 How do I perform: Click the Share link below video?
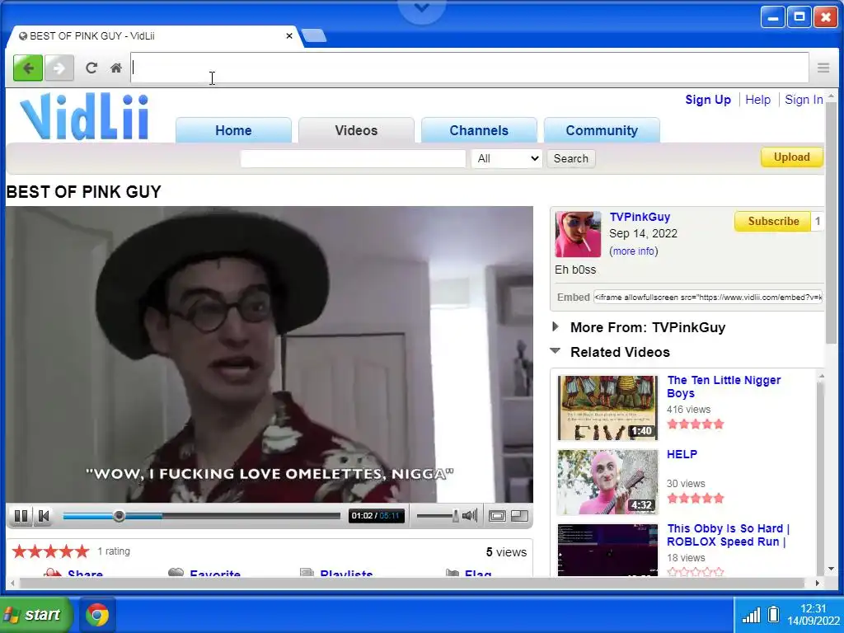point(85,574)
